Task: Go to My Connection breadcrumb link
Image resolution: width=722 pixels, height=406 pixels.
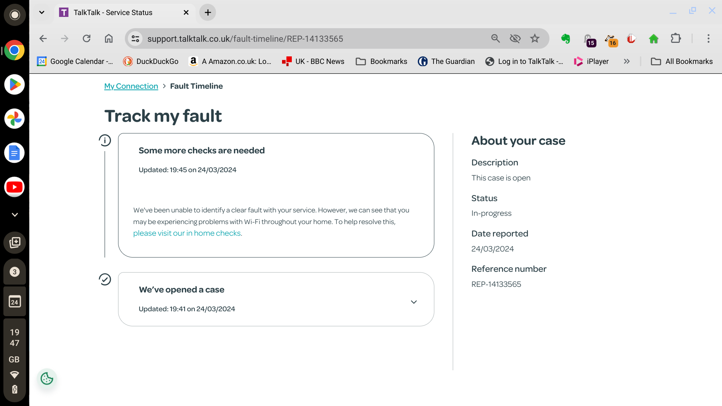Action: pyautogui.click(x=131, y=86)
